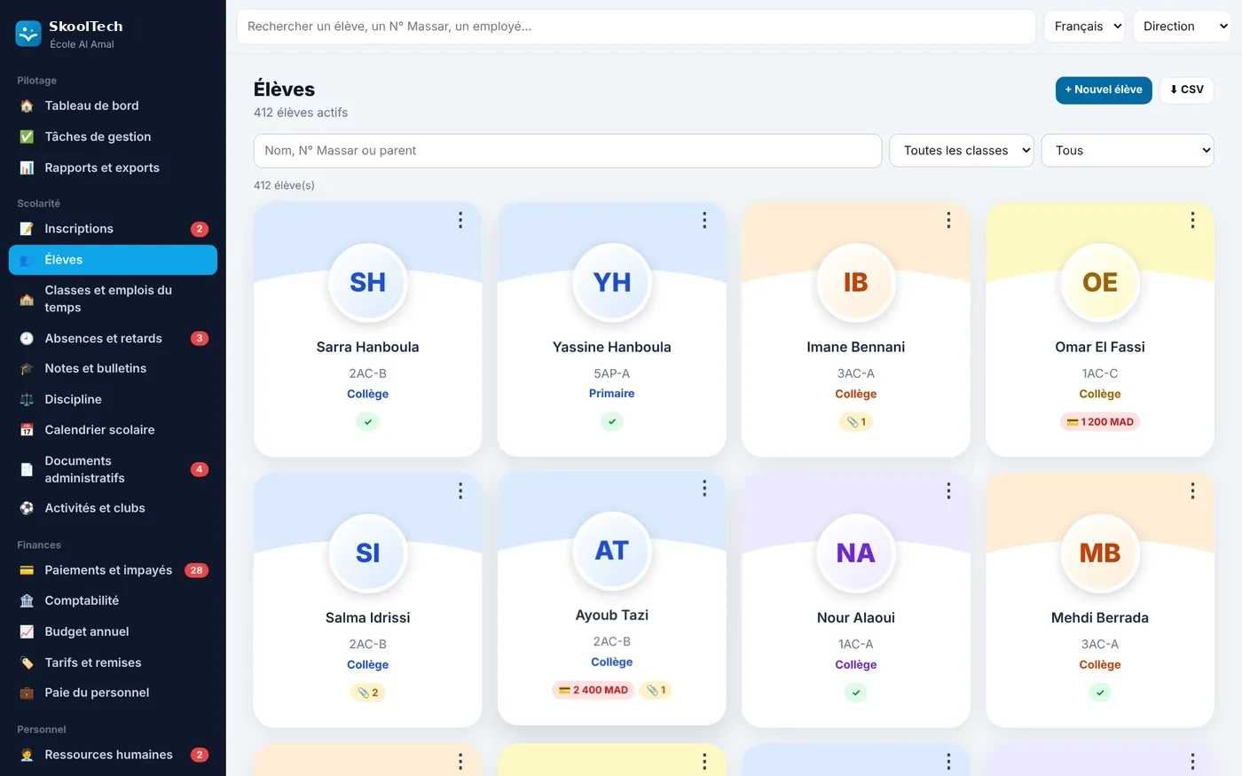Click the attachment badge on Imane Bennani

tap(856, 422)
